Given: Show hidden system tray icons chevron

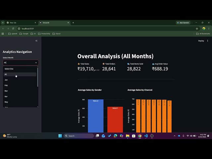Looking at the screenshot, I should pos(175,136).
